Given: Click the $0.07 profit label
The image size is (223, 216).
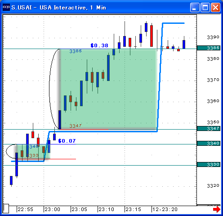Looking at the screenshot, I should [x=67, y=141].
